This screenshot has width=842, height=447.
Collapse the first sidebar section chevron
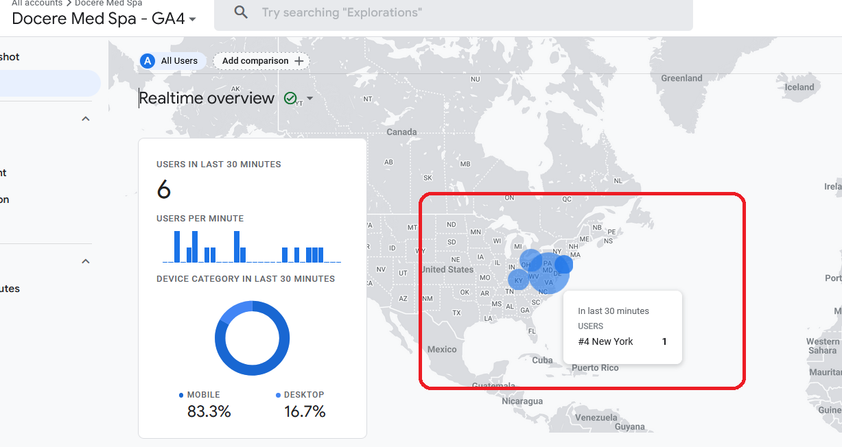pyautogui.click(x=86, y=119)
